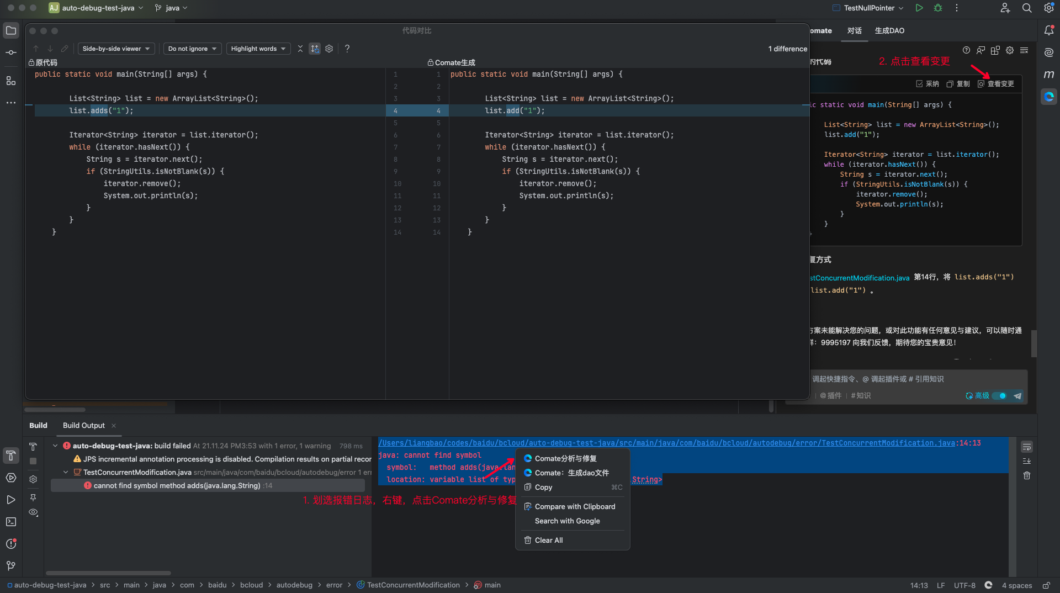1060x593 pixels.
Task: Open the TestNullPointer run configuration dropdown
Action: point(868,8)
